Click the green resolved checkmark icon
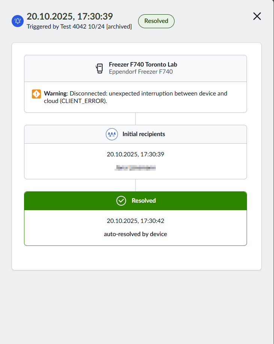Image resolution: width=274 pixels, height=344 pixels. click(x=121, y=201)
